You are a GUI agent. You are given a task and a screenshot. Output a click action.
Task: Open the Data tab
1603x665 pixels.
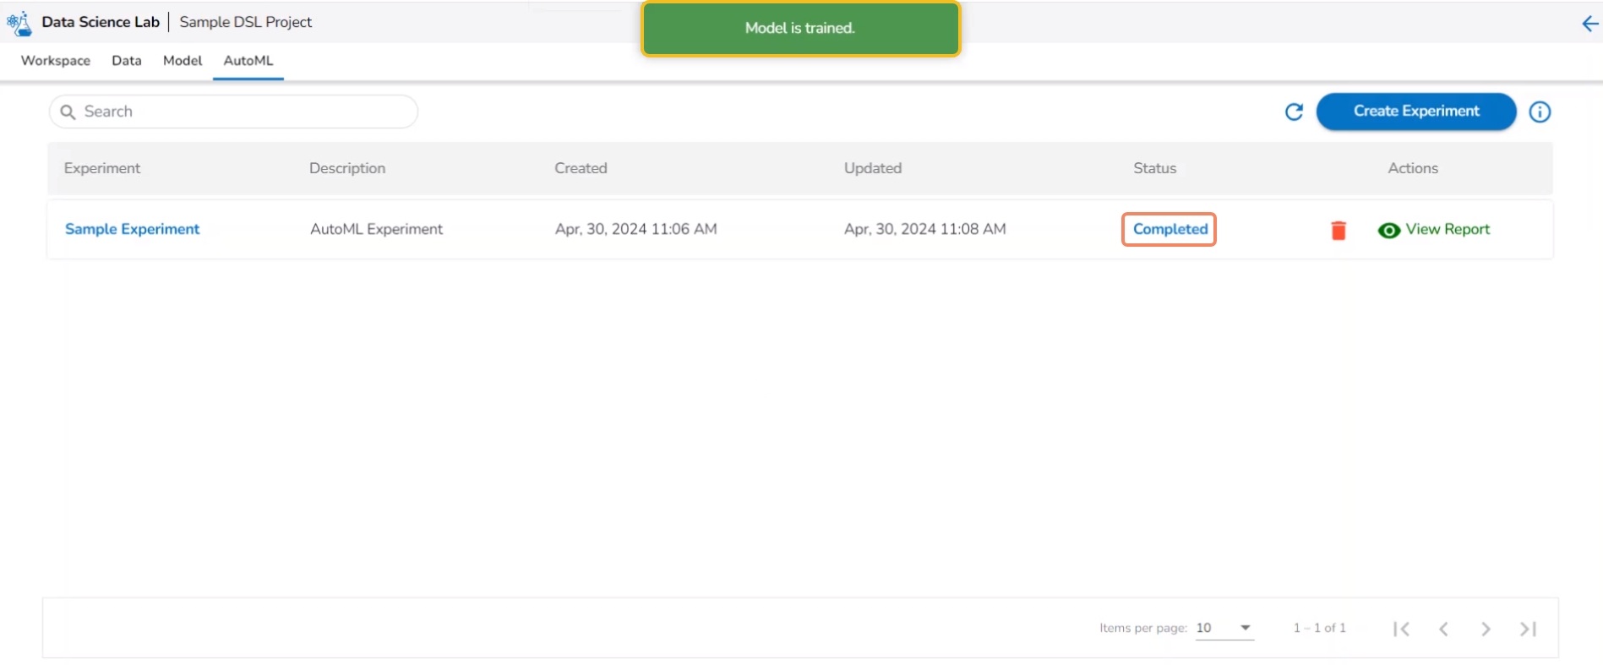[127, 61]
